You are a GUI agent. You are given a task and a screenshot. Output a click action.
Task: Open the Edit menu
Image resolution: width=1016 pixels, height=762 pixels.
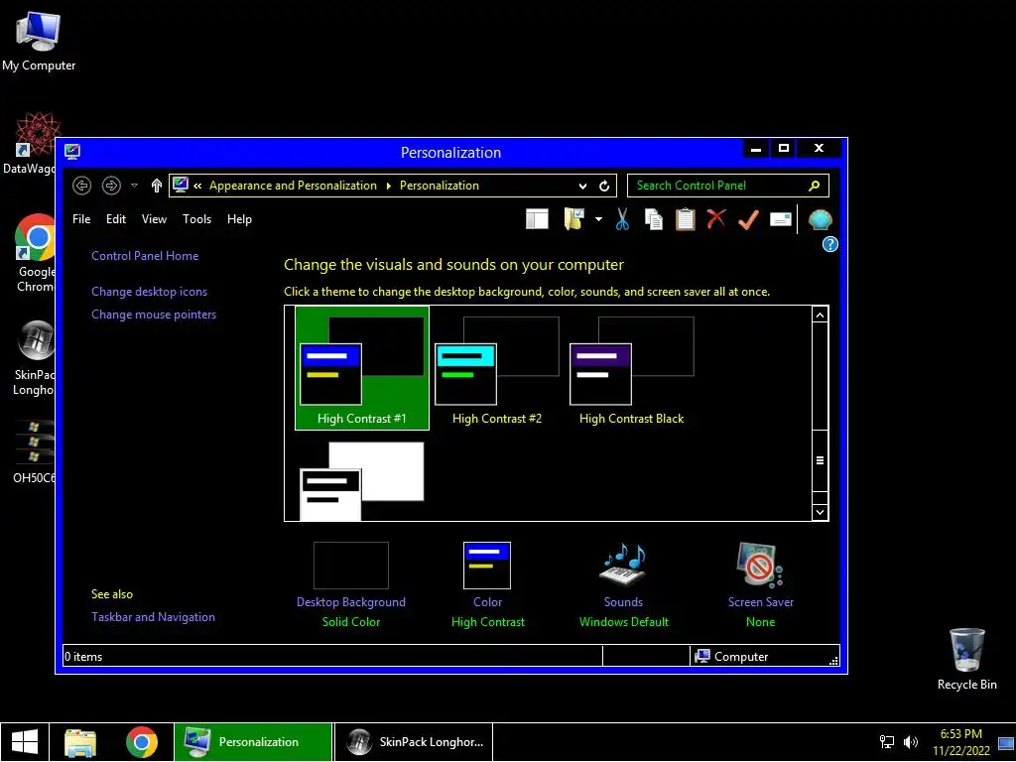(x=116, y=219)
